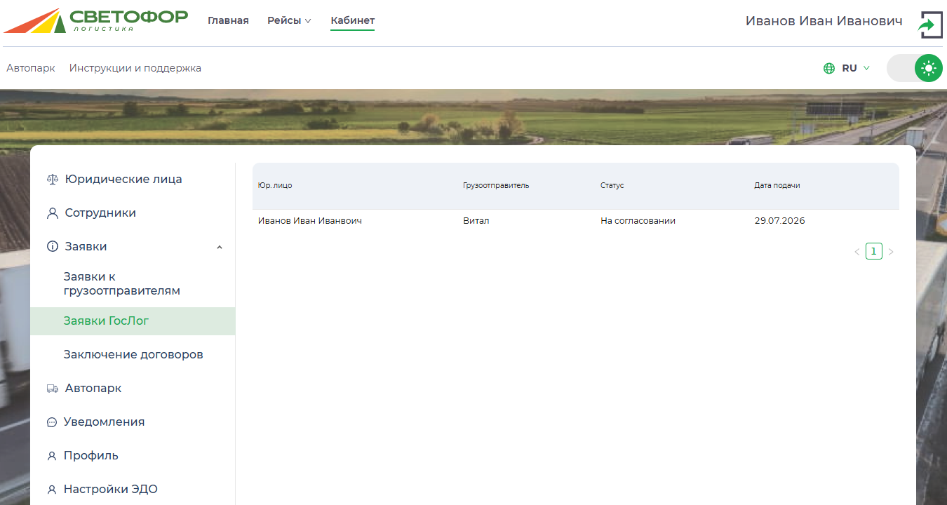
Task: Click the globe language icon
Action: coord(829,68)
